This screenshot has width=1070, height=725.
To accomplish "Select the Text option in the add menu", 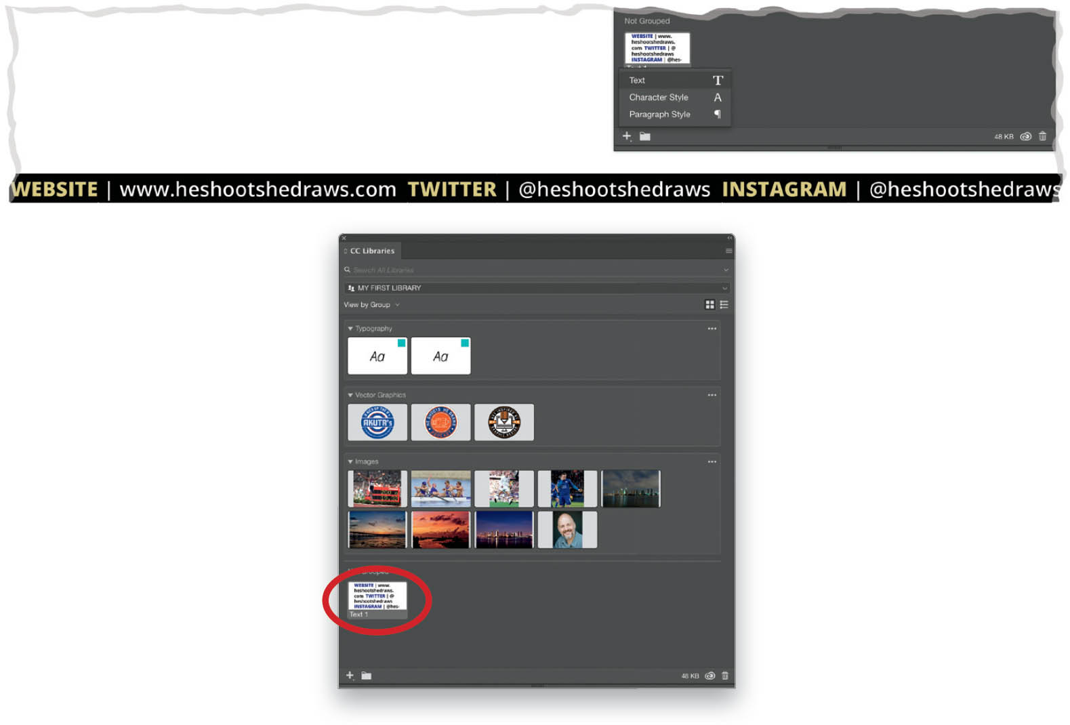I will click(x=675, y=80).
